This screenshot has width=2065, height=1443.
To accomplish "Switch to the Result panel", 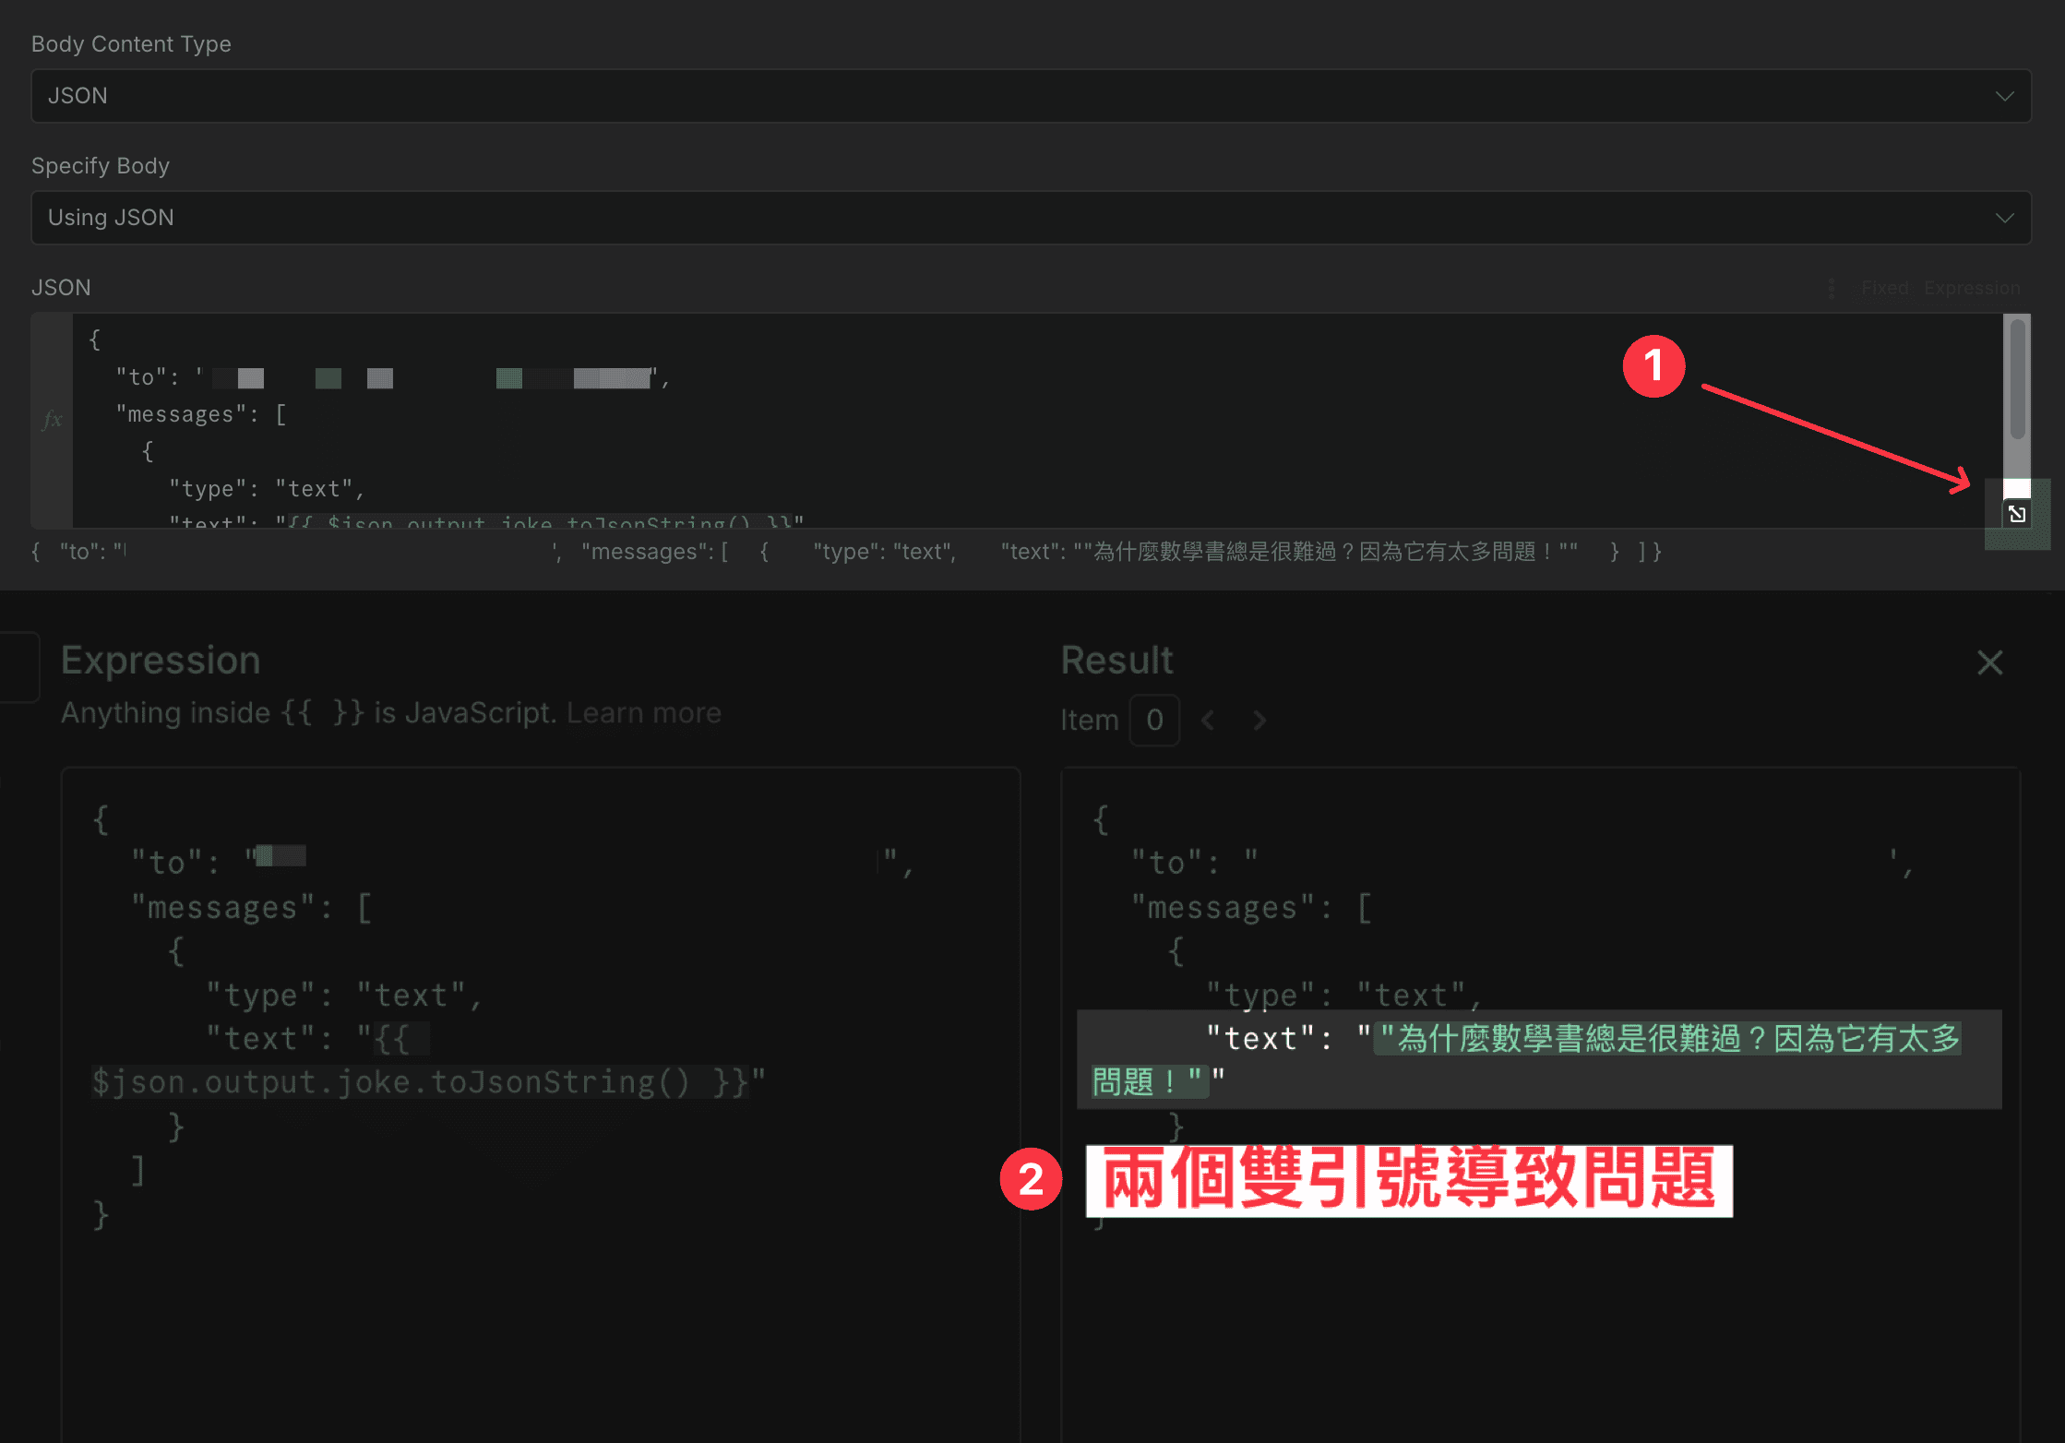I will [1116, 661].
